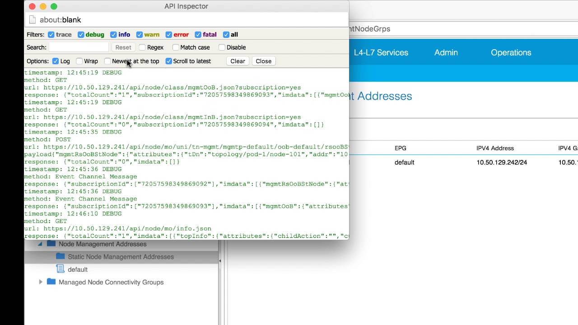Screen dimensions: 578x325
Task: Select the default policy tree item
Action: coord(78,269)
